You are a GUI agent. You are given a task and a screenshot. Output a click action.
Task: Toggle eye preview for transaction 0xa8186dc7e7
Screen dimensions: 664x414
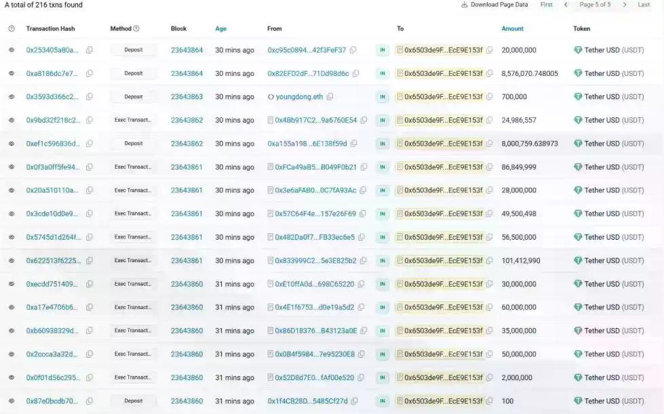pyautogui.click(x=12, y=74)
